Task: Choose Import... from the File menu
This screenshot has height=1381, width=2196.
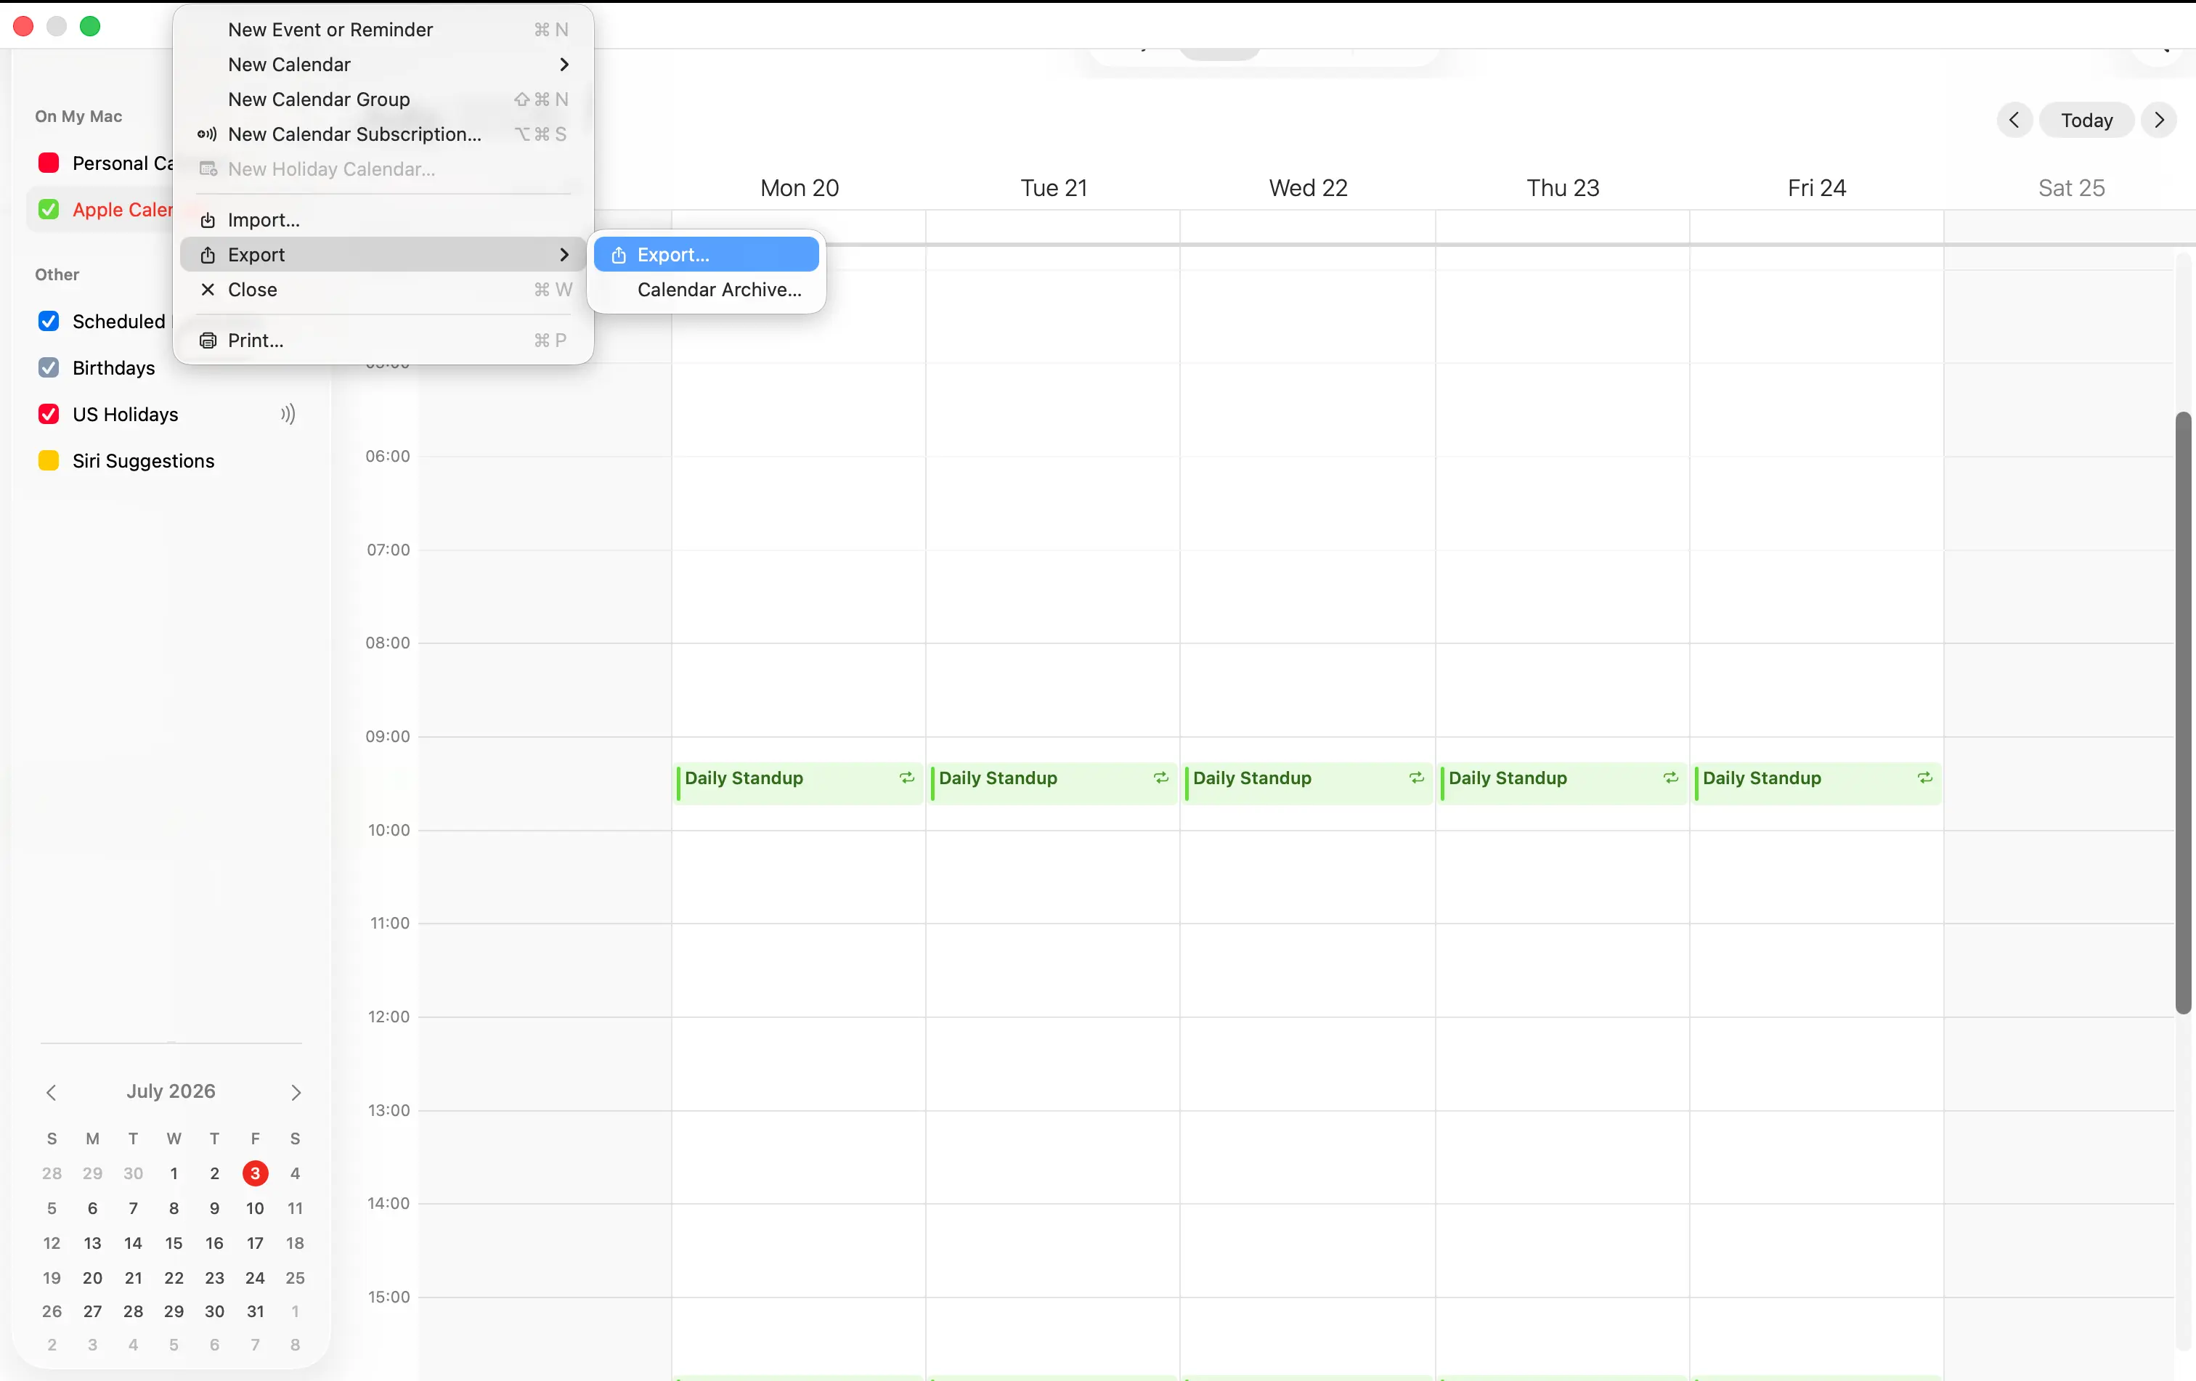Action: coord(383,221)
